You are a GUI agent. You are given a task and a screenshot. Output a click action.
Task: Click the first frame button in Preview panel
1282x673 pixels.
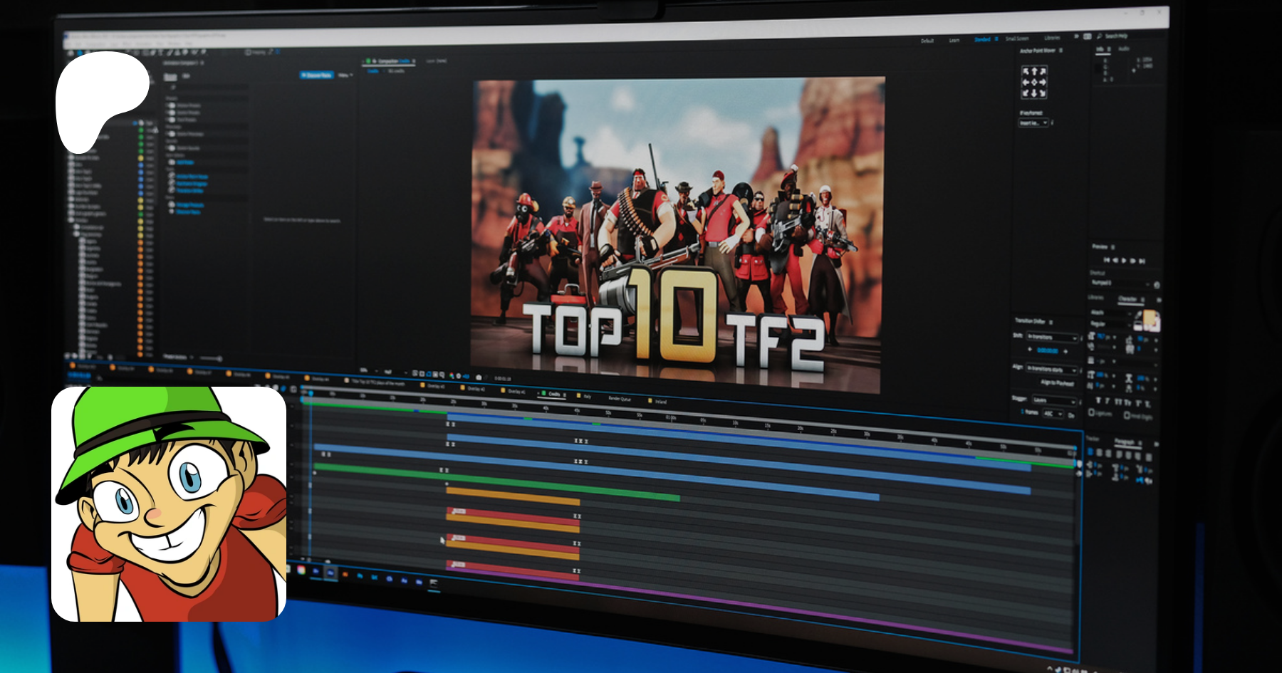(x=1106, y=261)
